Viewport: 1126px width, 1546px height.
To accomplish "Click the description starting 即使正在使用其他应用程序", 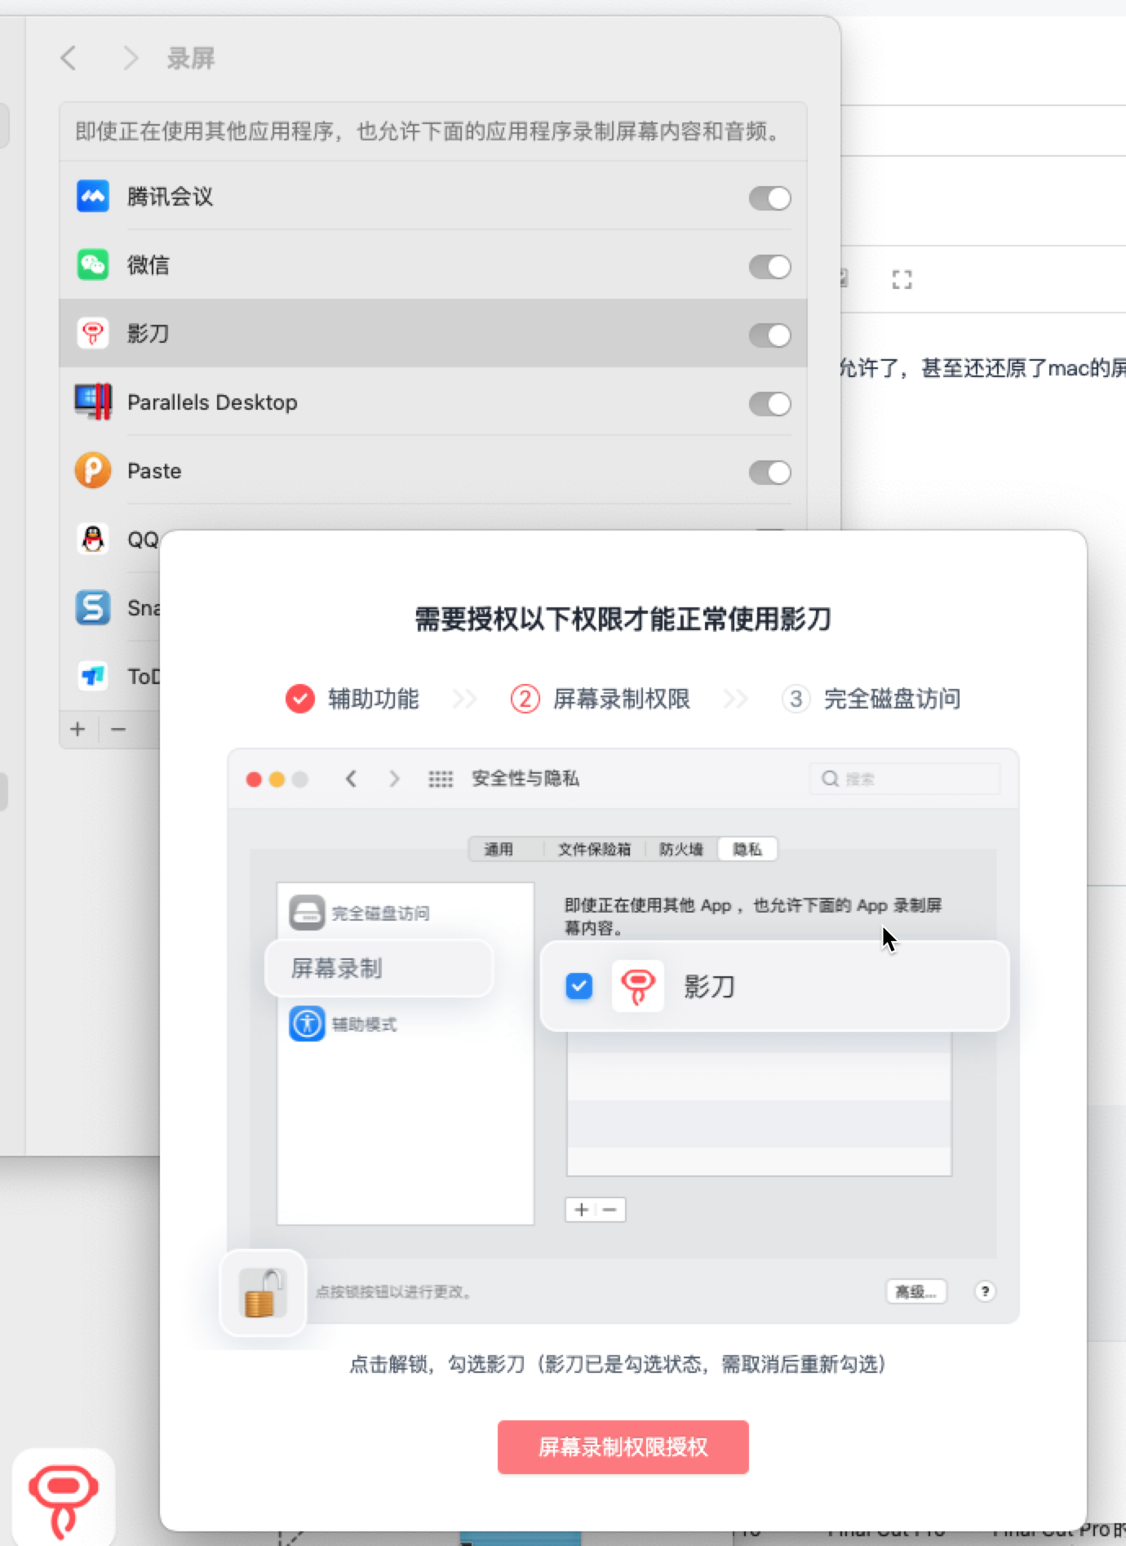I will click(430, 131).
